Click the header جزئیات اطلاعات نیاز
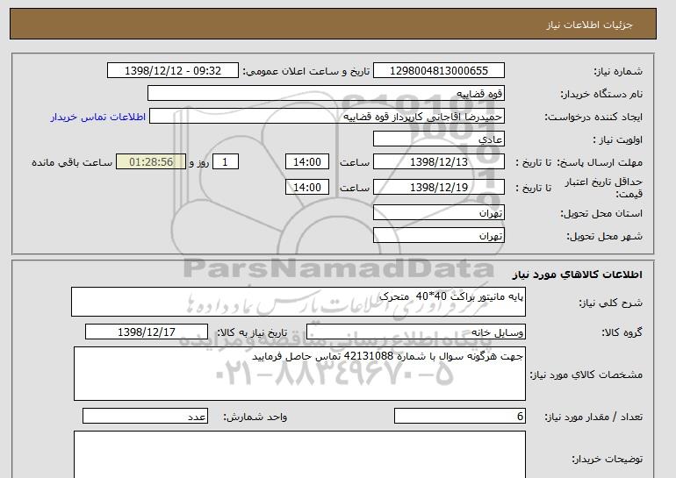The height and width of the screenshot is (478, 676). point(589,25)
